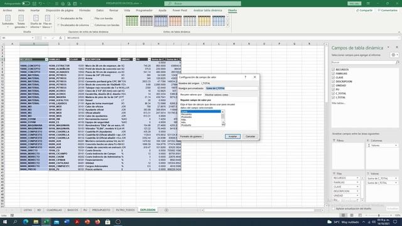The image size is (402, 226).
Task: Select the yellow pivot table style
Action: pyautogui.click(x=204, y=21)
